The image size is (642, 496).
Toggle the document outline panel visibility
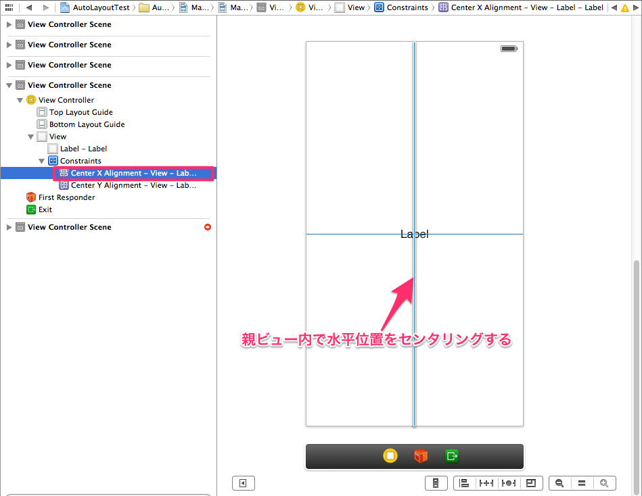tap(244, 482)
